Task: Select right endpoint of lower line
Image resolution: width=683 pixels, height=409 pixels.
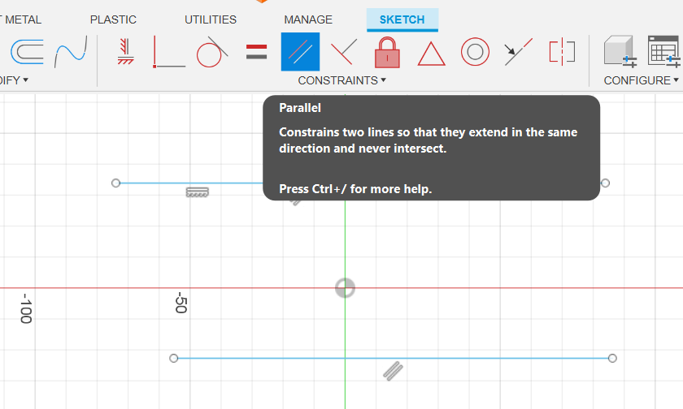Action: pyautogui.click(x=612, y=358)
